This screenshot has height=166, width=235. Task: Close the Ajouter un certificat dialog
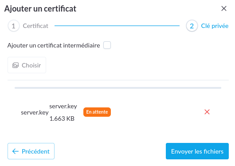pyautogui.click(x=224, y=8)
